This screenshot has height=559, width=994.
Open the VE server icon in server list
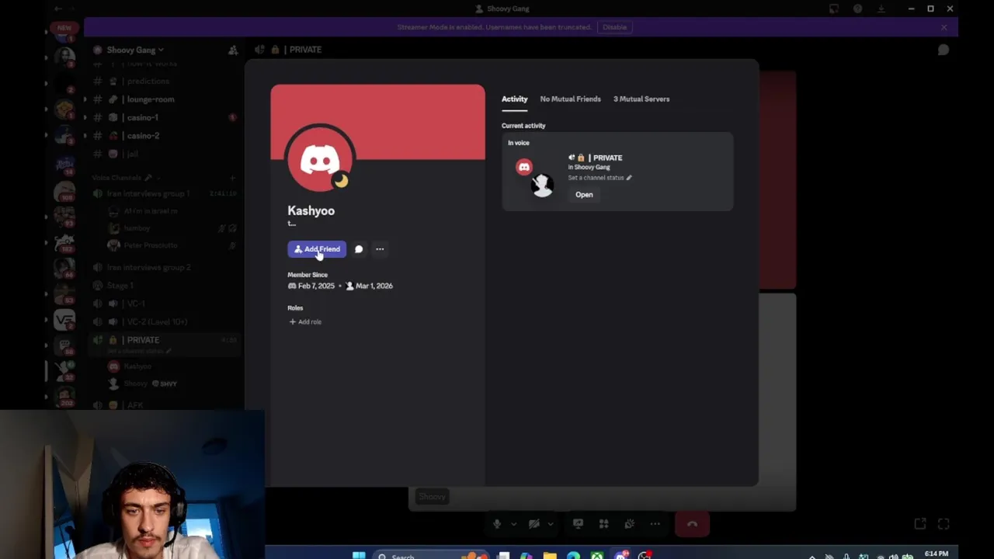(x=64, y=320)
